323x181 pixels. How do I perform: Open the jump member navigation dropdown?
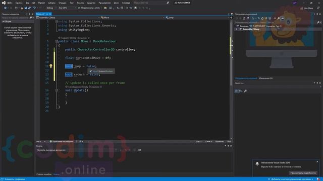(197, 18)
